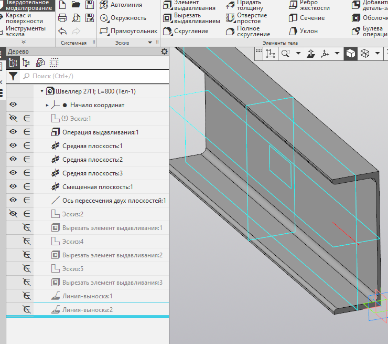Open Инструменты эскиза toolset

[26, 31]
